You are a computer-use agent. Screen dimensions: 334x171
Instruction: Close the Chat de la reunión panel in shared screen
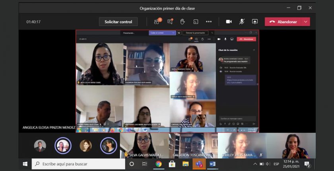254,50
